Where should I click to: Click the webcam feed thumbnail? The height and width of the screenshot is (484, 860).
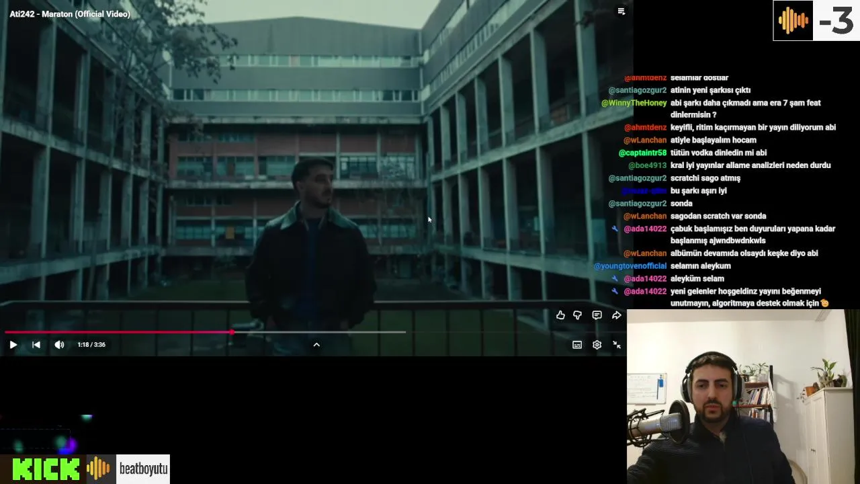click(743, 397)
